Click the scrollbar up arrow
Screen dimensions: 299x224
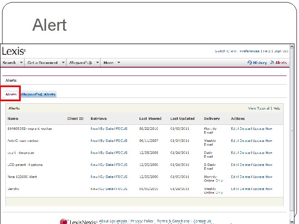pos(292,46)
